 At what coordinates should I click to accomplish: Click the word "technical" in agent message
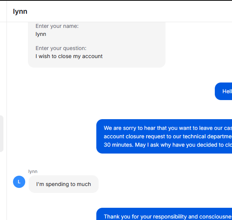pyautogui.click(x=194, y=136)
